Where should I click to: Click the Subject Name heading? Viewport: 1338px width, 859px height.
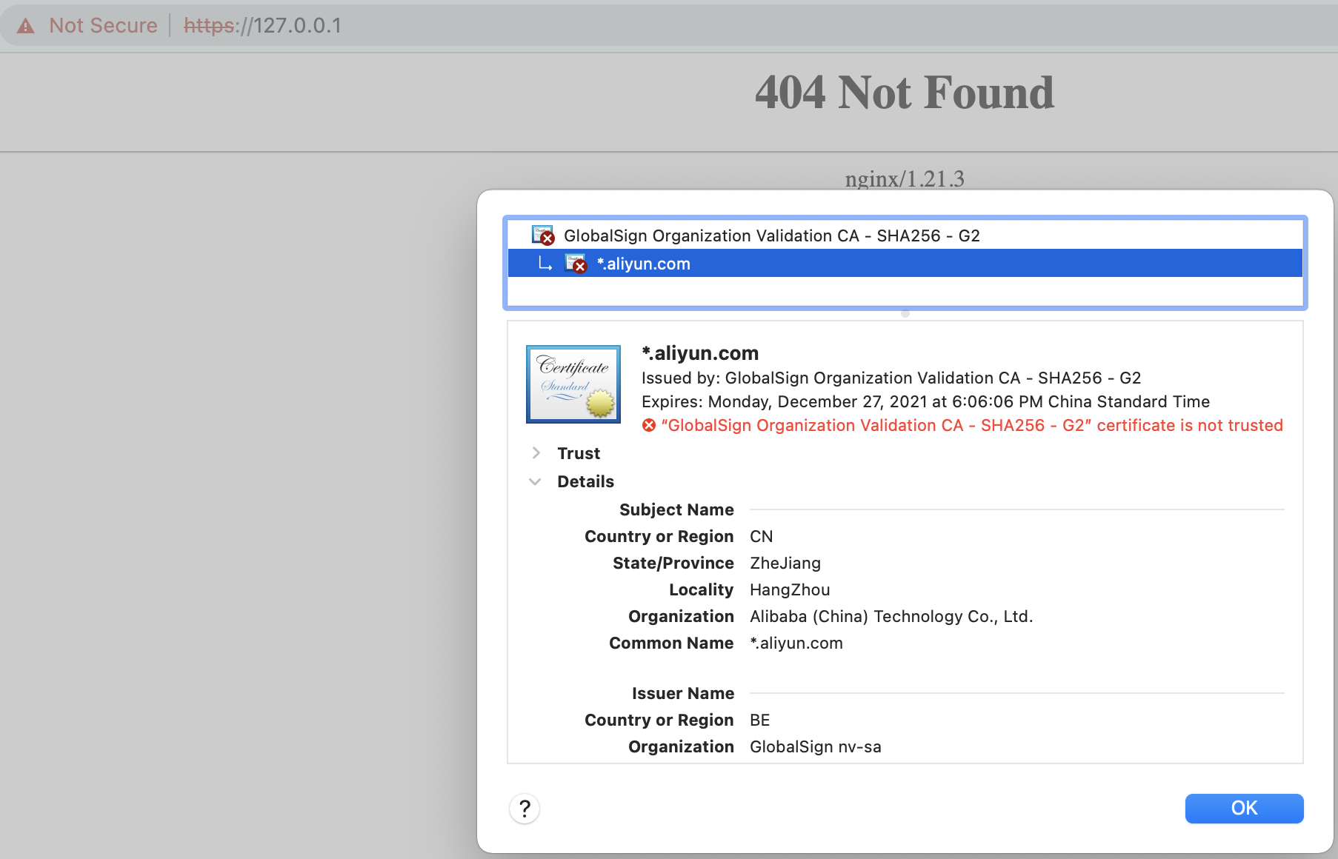click(x=676, y=509)
